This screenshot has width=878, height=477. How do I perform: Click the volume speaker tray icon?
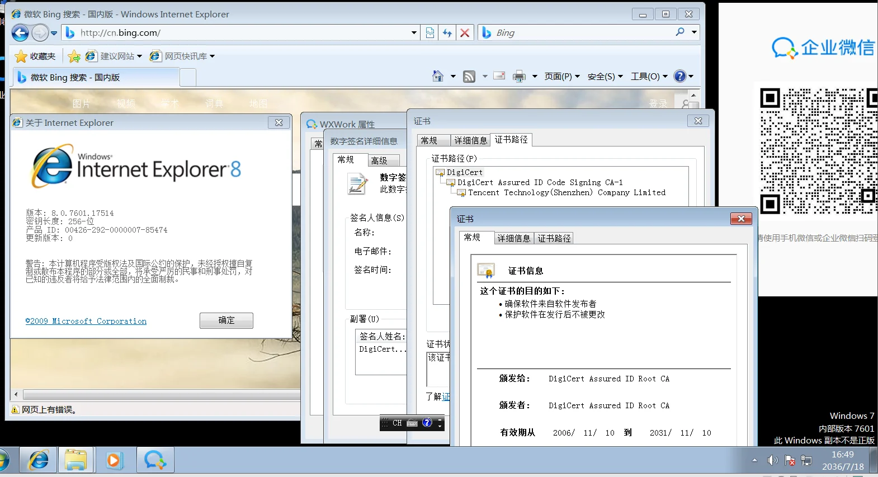coord(772,460)
